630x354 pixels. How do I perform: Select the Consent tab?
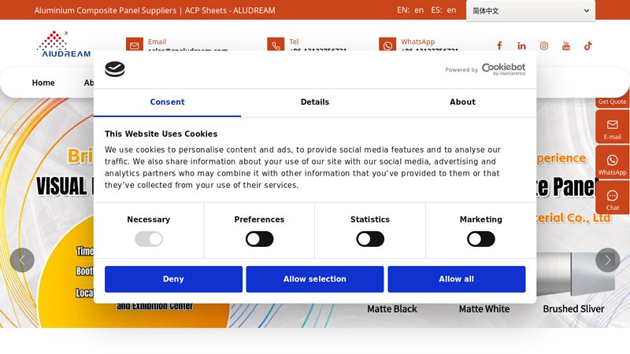pyautogui.click(x=167, y=102)
